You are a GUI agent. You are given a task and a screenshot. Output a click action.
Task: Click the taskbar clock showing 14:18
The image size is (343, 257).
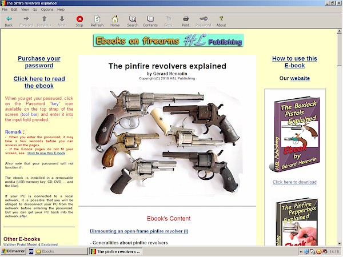point(334,251)
